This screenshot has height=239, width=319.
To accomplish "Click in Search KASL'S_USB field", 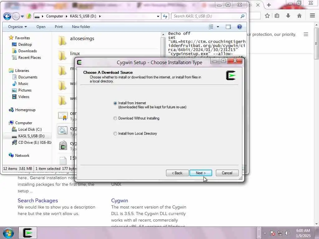I will tap(206, 16).
